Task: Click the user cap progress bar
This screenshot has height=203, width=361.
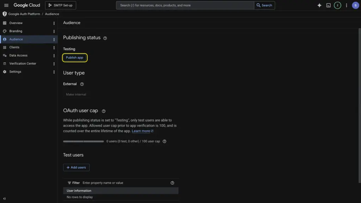Action: click(x=83, y=141)
